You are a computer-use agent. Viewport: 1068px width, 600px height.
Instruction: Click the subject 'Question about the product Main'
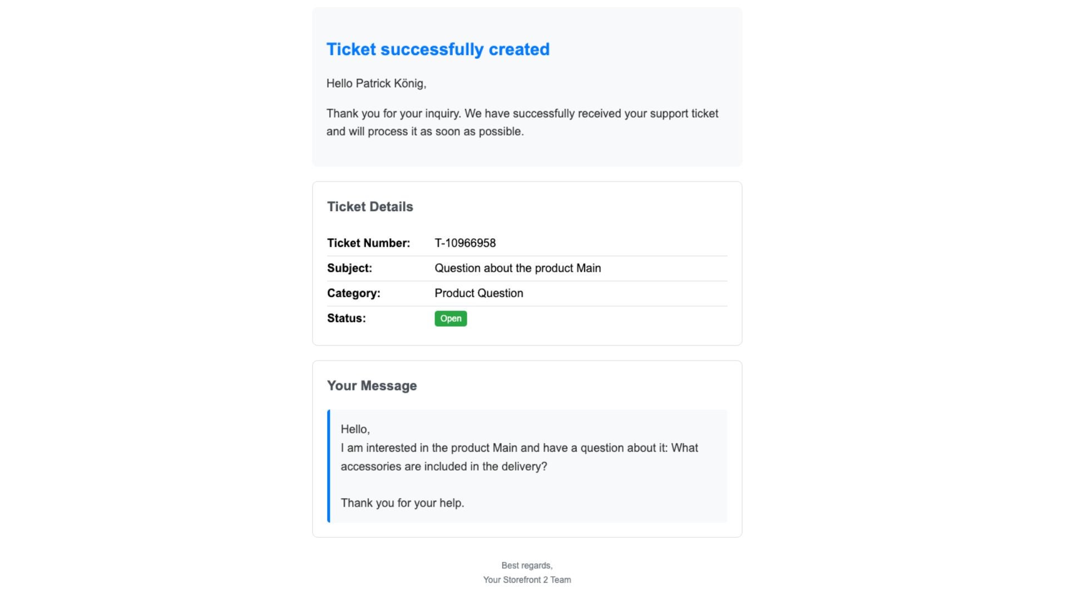click(x=517, y=268)
